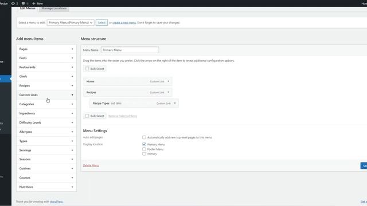Switch to the Edit Menus tab
This screenshot has width=367, height=206.
click(28, 8)
